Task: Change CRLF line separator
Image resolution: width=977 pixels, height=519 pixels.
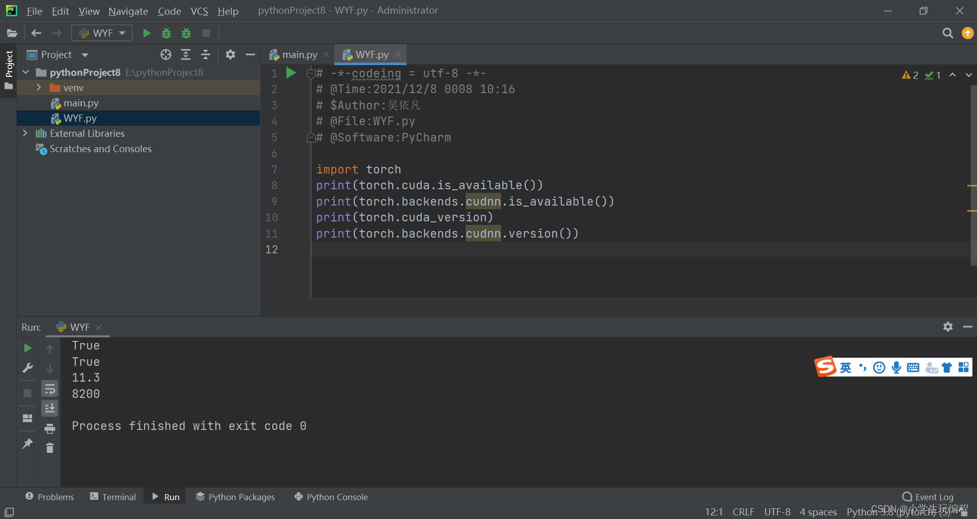Action: click(743, 512)
